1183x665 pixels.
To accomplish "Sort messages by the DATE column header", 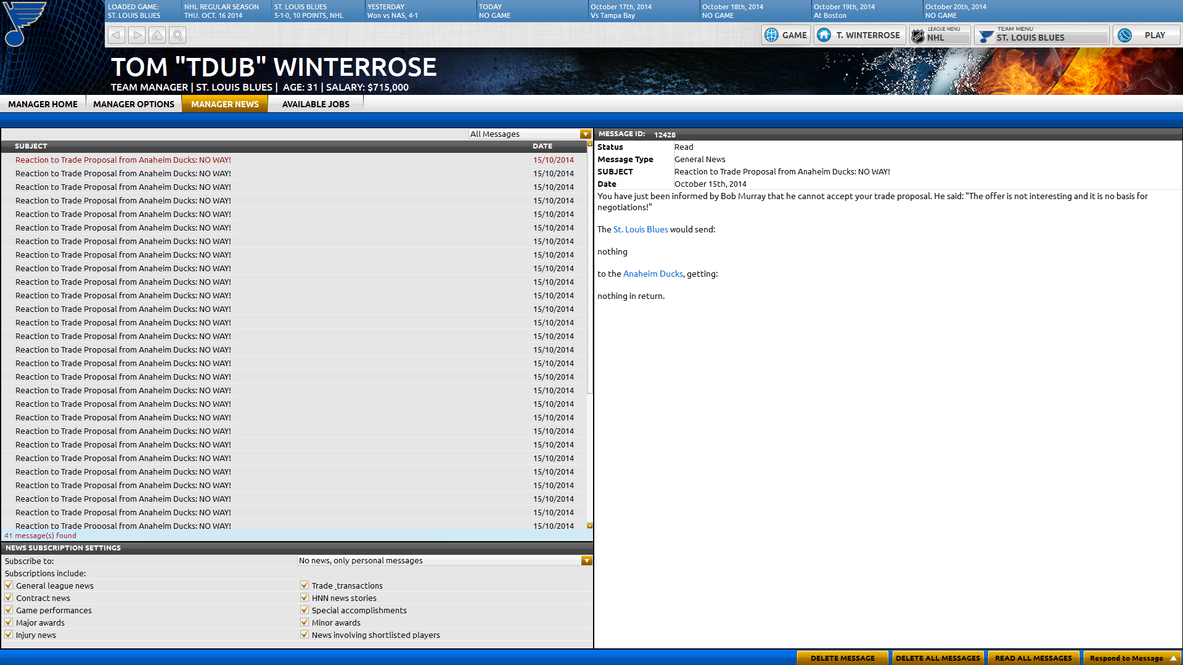I will coord(542,146).
